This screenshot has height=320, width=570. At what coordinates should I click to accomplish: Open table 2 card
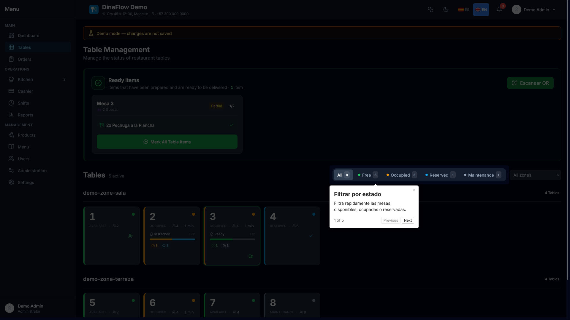(172, 236)
